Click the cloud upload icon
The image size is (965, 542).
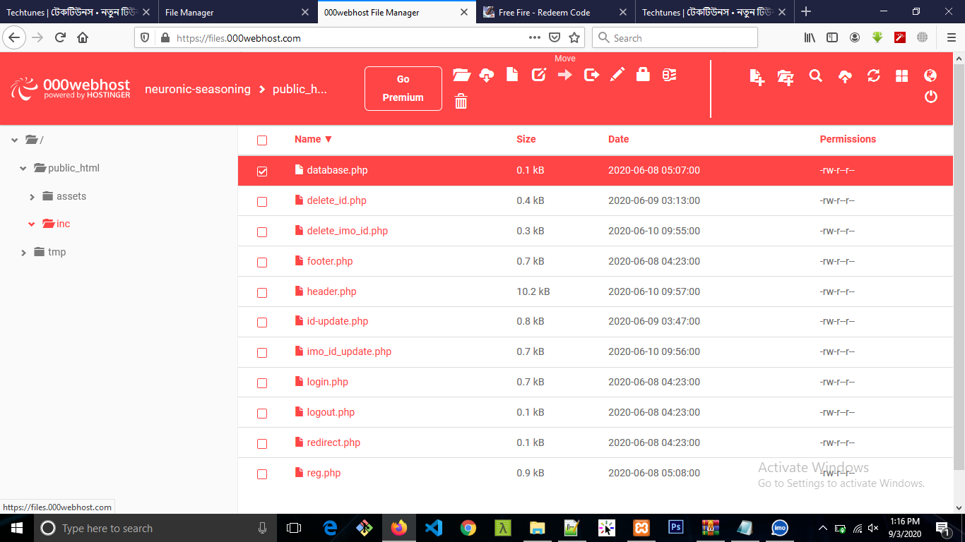click(x=845, y=77)
